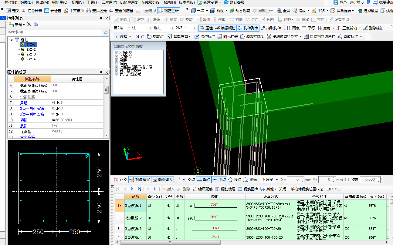The width and height of the screenshot is (393, 245).
Task: Check the 箍筋 stirrup checkbox
Action: [117, 63]
